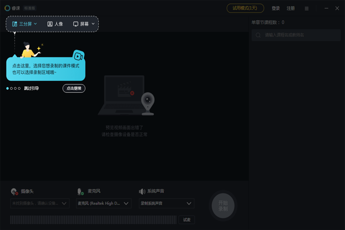Viewport: 345px width, 230px height.
Task: Click the course name search field
Action: pyautogui.click(x=298, y=35)
